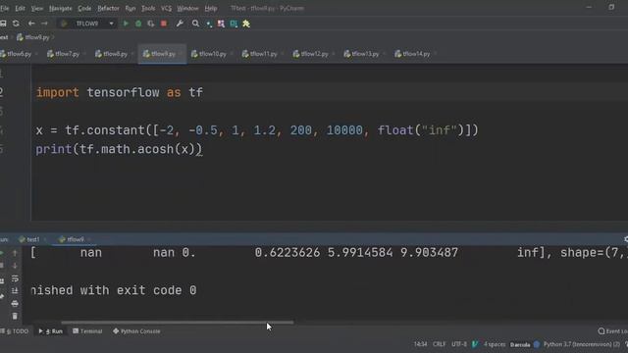Viewport: 628px width, 353px height.
Task: Run with coverage icon in toolbar
Action: pyautogui.click(x=150, y=24)
